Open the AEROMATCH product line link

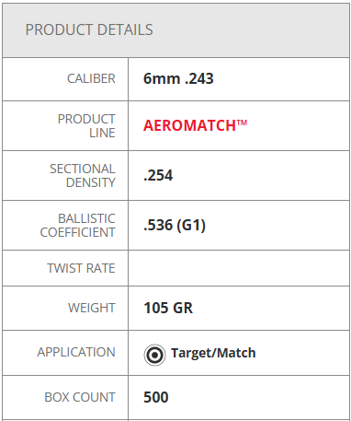point(195,125)
